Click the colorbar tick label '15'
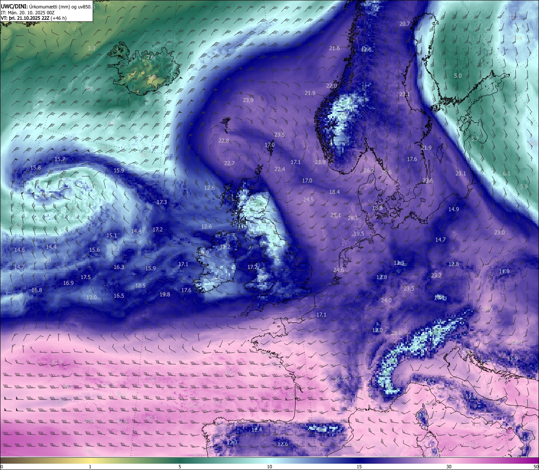The image size is (539, 470). coord(359,467)
